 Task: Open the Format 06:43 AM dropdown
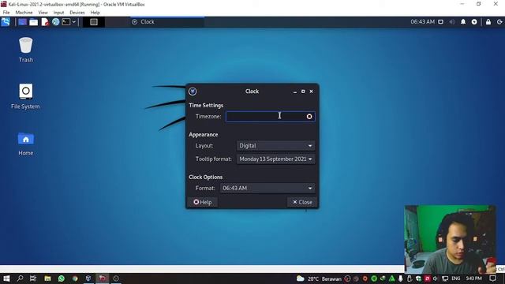(267, 188)
